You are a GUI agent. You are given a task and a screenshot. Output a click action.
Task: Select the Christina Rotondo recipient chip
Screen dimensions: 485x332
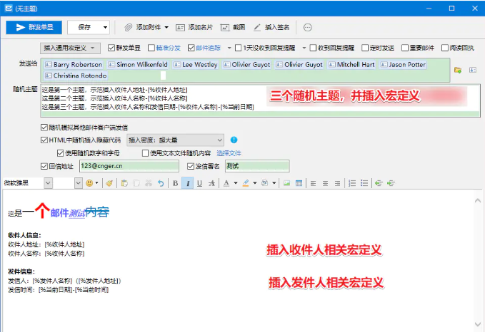76,76
